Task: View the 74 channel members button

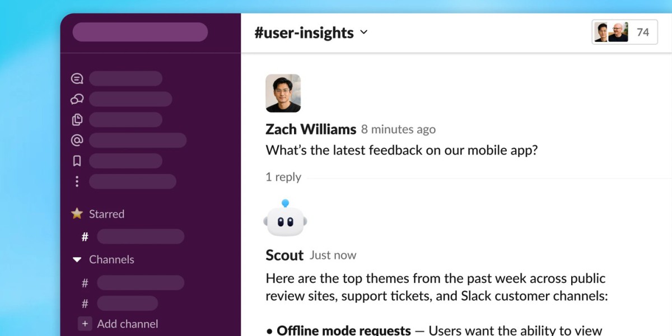Action: coord(624,32)
